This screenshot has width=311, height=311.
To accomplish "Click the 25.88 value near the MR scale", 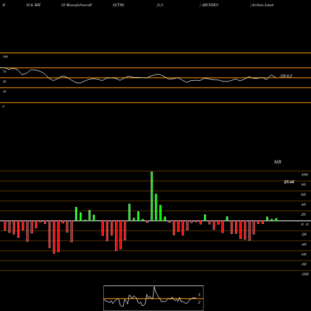I will (x=289, y=182).
